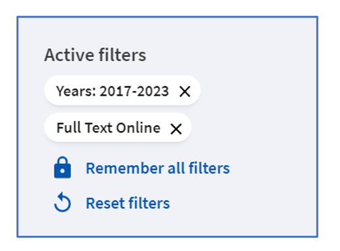Click the Reset filters link

click(128, 203)
